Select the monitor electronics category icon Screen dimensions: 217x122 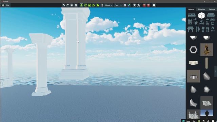tap(213, 23)
